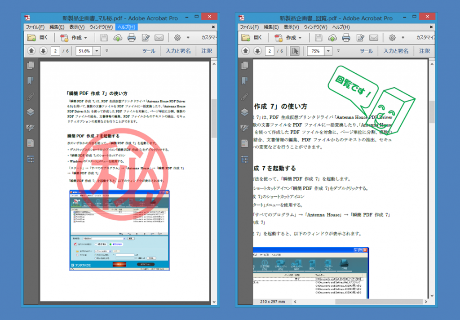Go to next page in 回覧 window

coord(257,51)
